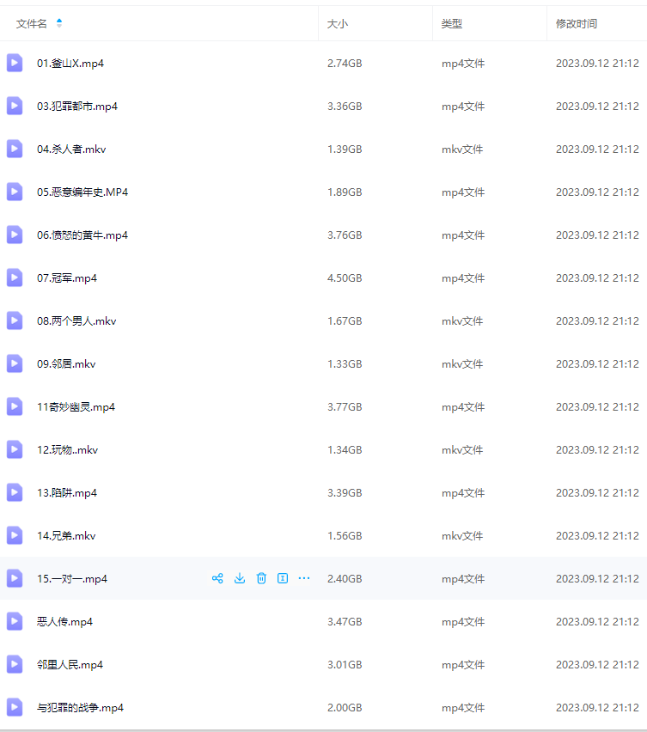Open 与犯罪的战争.mp4 file
The width and height of the screenshot is (647, 732).
click(x=80, y=708)
